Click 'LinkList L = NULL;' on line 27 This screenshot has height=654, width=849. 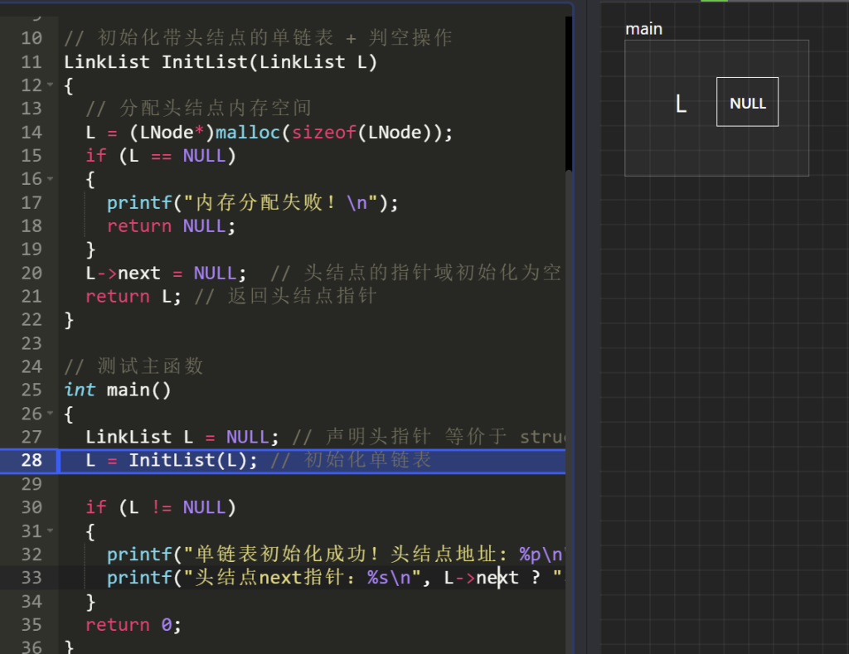pos(182,437)
